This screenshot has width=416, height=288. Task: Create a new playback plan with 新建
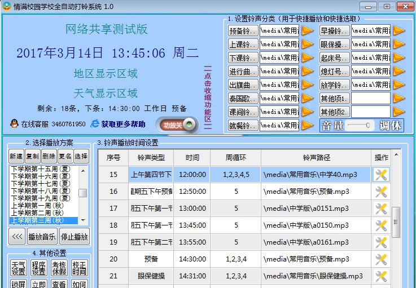click(x=16, y=156)
